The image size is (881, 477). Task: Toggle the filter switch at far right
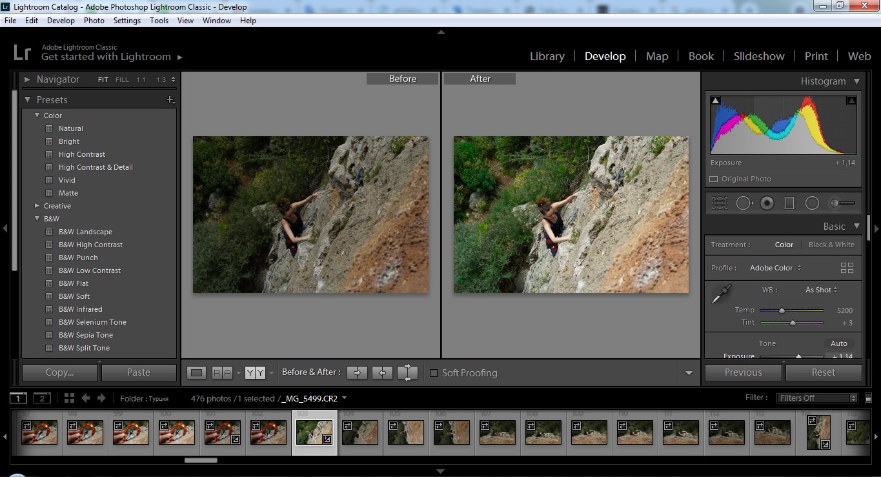tap(868, 398)
